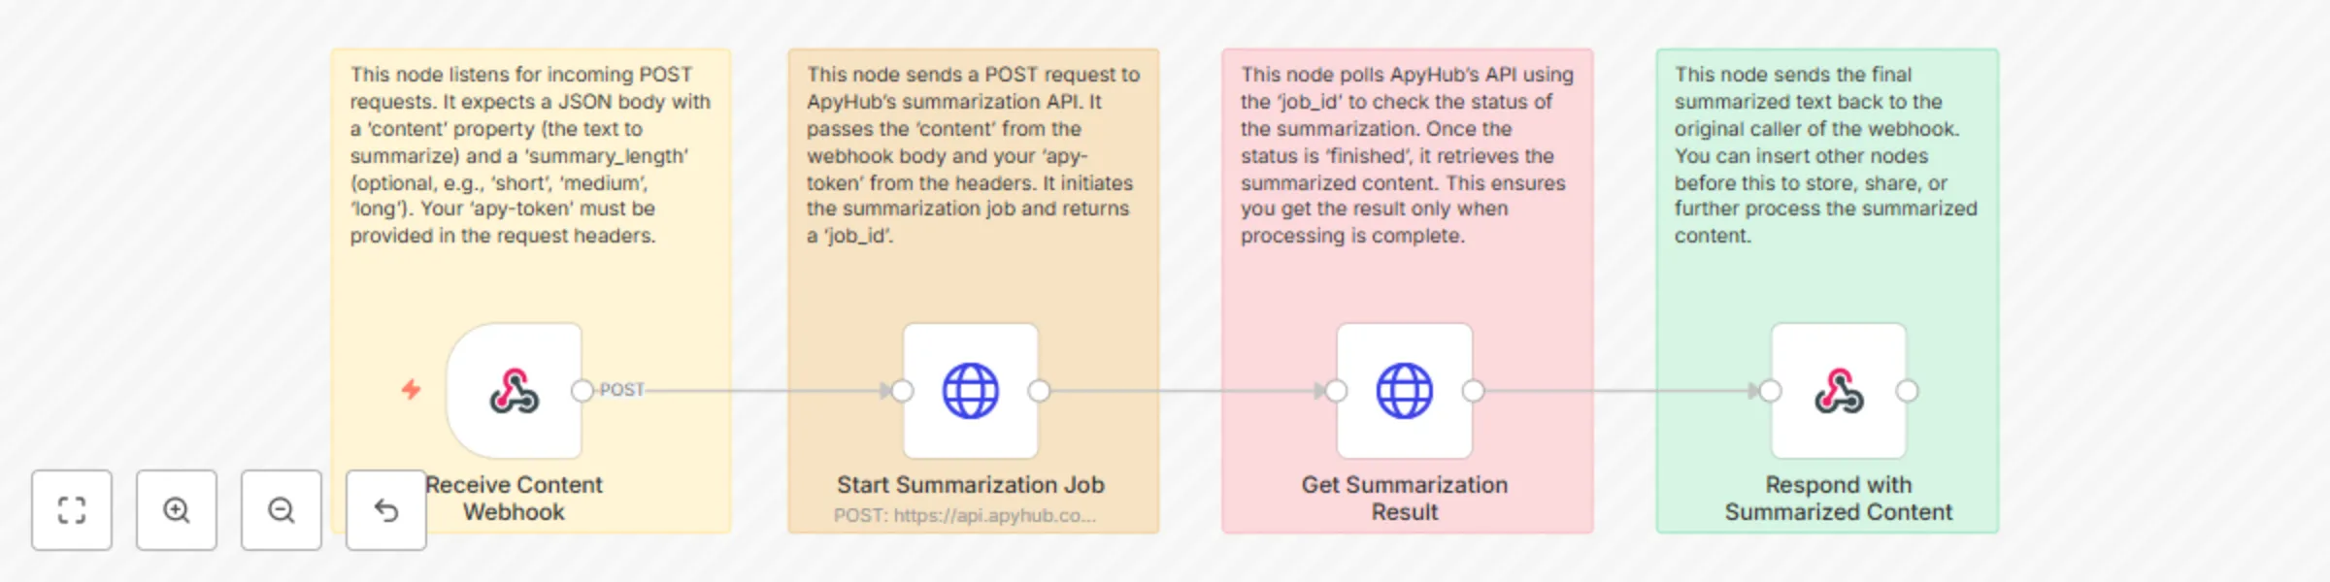This screenshot has width=2330, height=582.
Task: Select the Receive Content Webhook node title
Action: tap(513, 498)
